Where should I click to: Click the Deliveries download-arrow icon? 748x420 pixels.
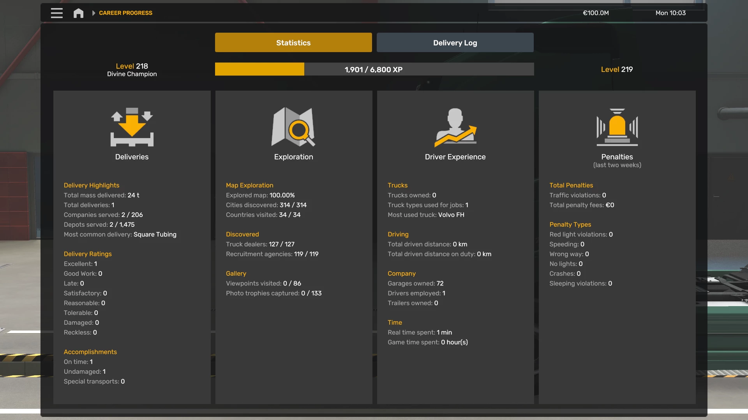(132, 127)
